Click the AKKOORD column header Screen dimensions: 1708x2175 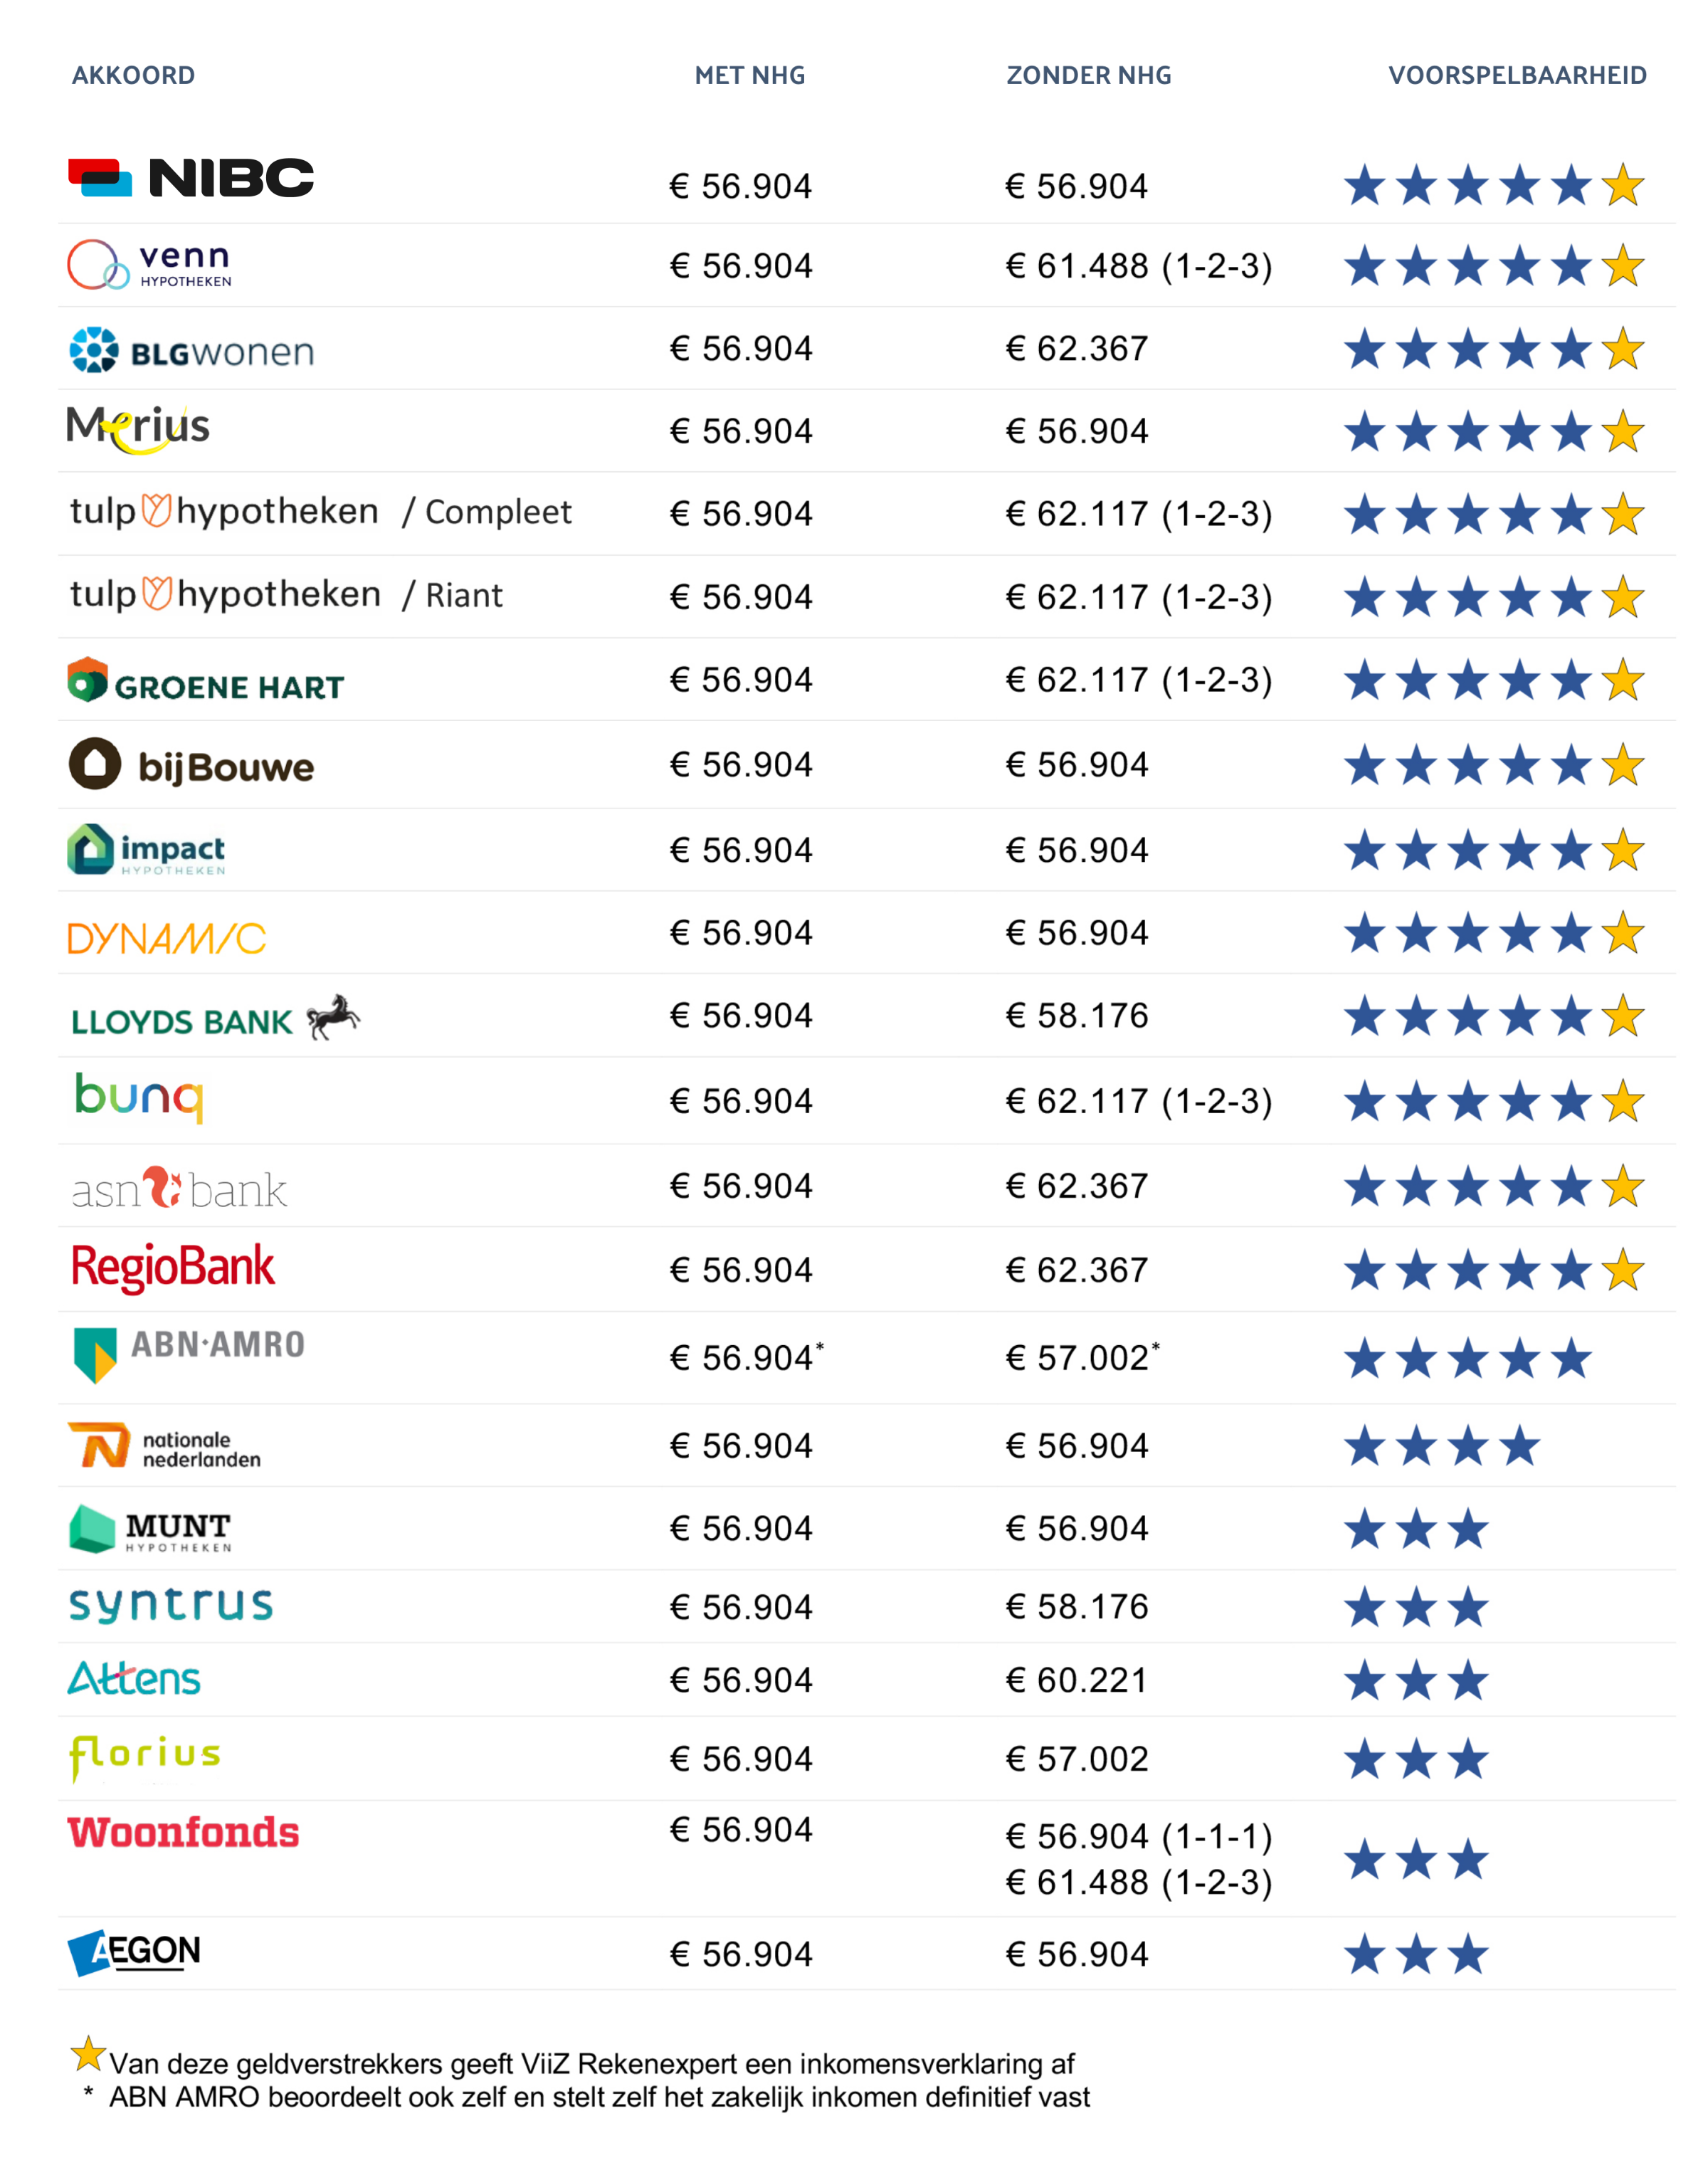[134, 76]
